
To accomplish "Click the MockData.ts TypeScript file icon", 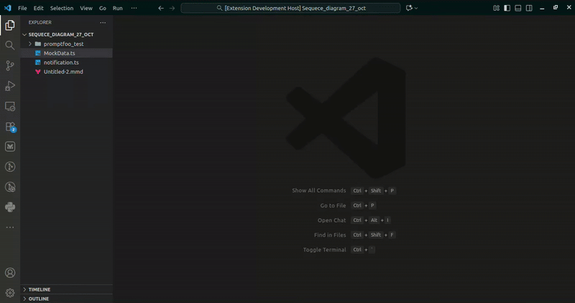I will [x=38, y=53].
